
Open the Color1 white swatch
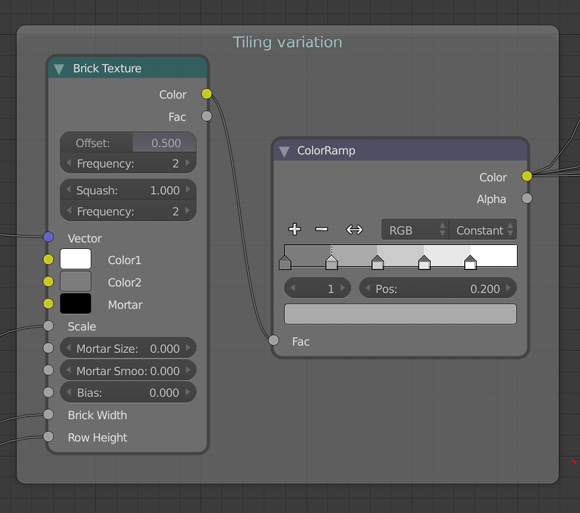point(75,259)
